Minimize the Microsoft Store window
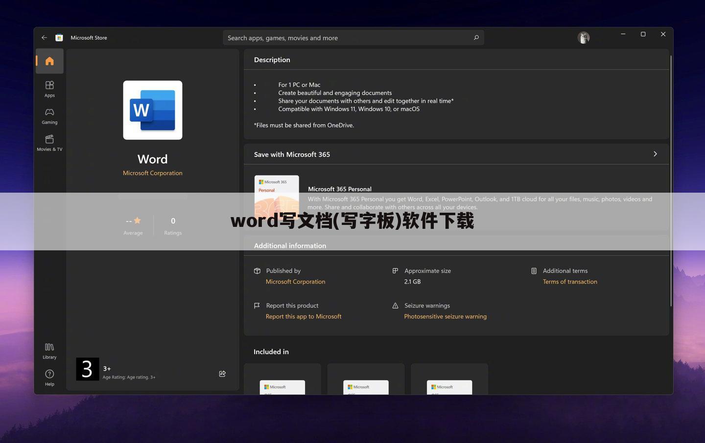 point(623,34)
